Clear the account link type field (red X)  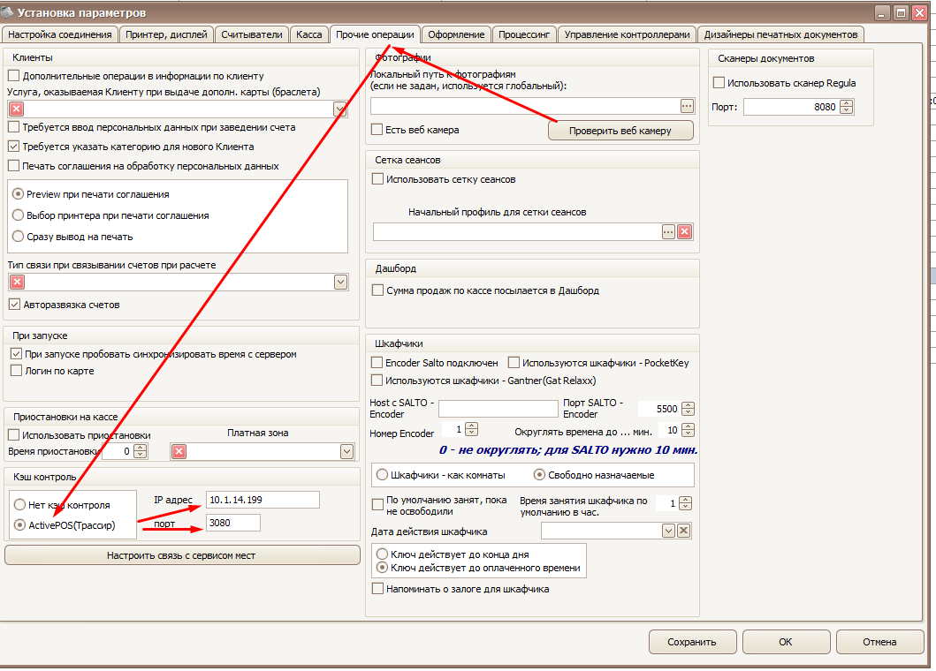(18, 283)
